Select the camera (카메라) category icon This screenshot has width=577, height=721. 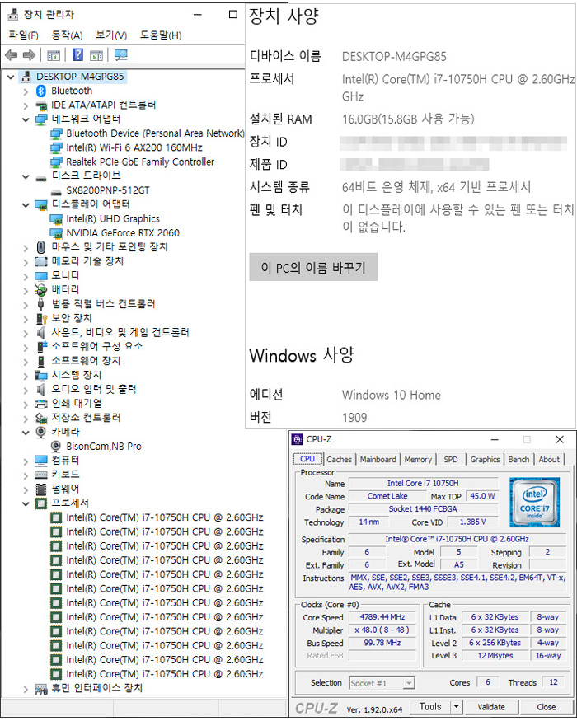41,432
